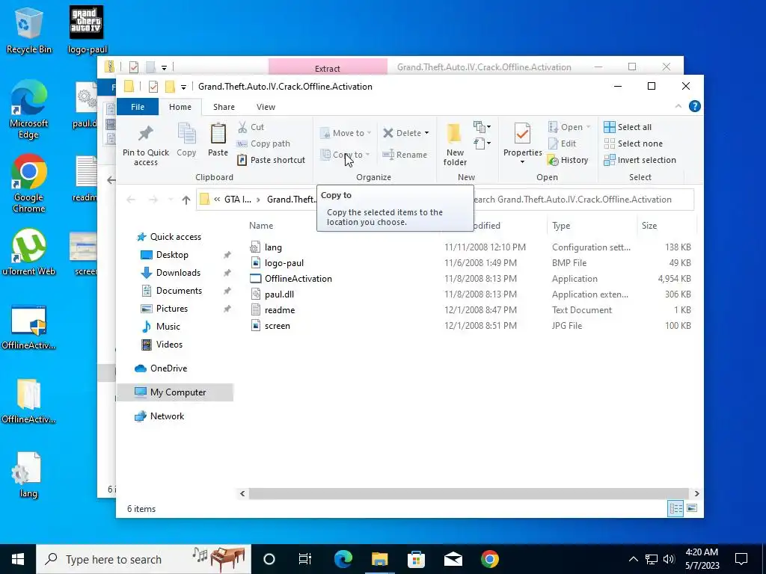Click Select none in ribbon
The height and width of the screenshot is (574, 766).
coord(634,143)
